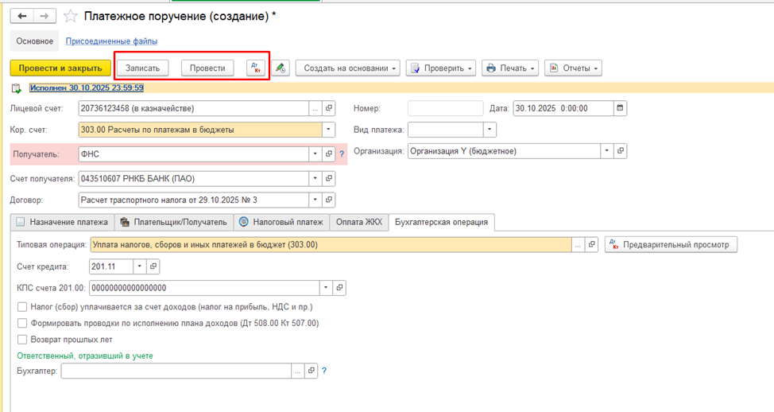Screen dimensions: 774x412
Task: Select Бухгалтерская операция tab
Action: click(x=441, y=222)
